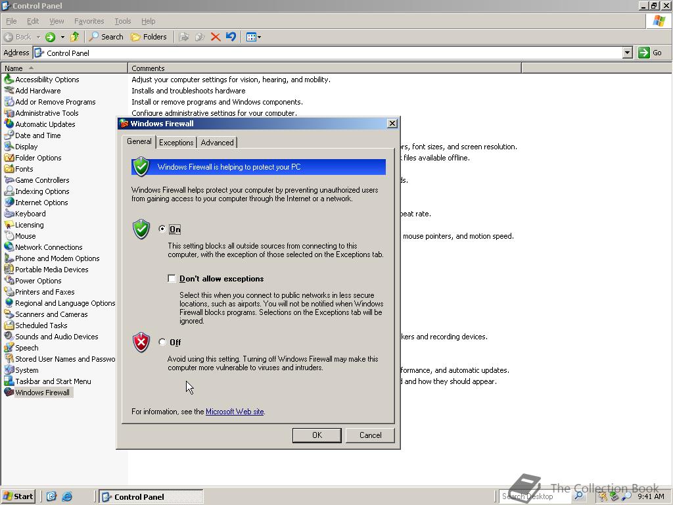Open Network Connections icon
Image resolution: width=673 pixels, height=505 pixels.
9,247
